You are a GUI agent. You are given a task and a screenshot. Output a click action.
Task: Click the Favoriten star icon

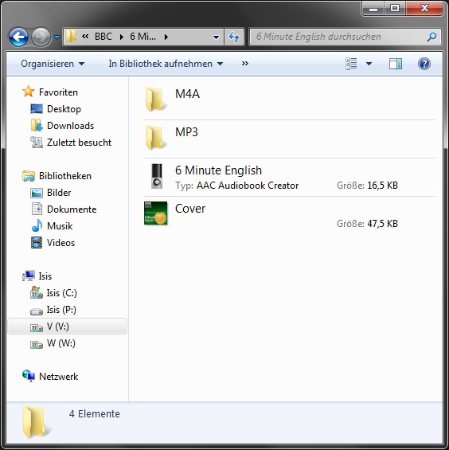pos(29,92)
